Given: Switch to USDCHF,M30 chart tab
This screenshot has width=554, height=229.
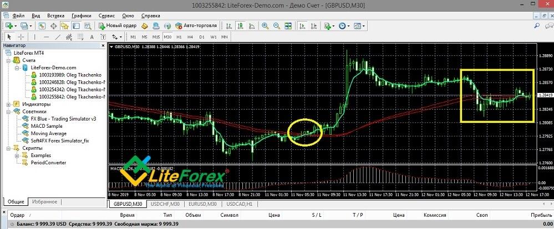Looking at the screenshot, I should [x=165, y=204].
